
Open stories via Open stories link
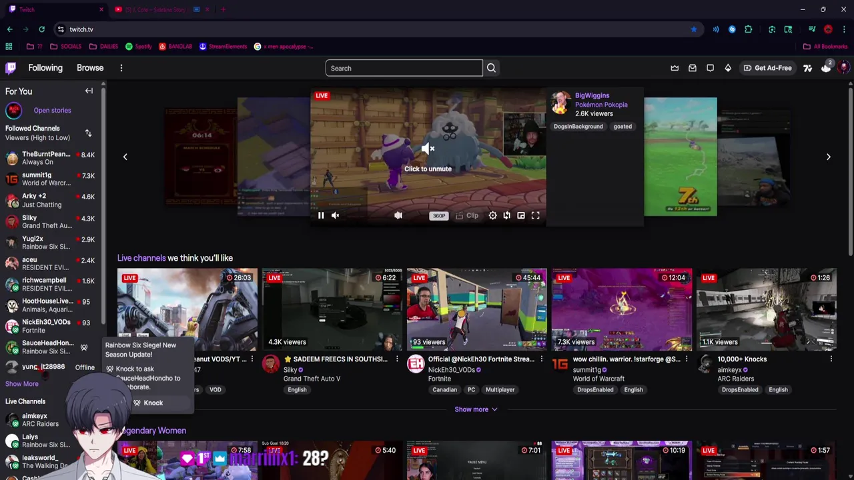pyautogui.click(x=52, y=111)
